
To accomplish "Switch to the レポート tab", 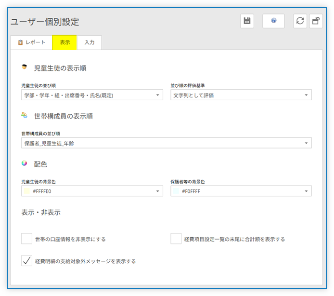I will (x=31, y=42).
